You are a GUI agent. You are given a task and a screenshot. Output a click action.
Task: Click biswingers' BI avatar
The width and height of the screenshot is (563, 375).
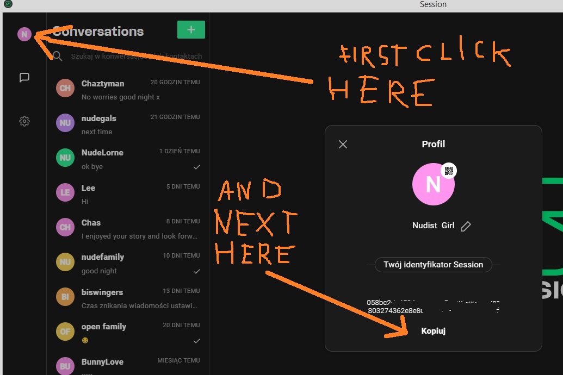65,297
